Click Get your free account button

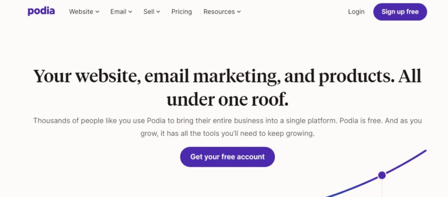click(x=227, y=157)
